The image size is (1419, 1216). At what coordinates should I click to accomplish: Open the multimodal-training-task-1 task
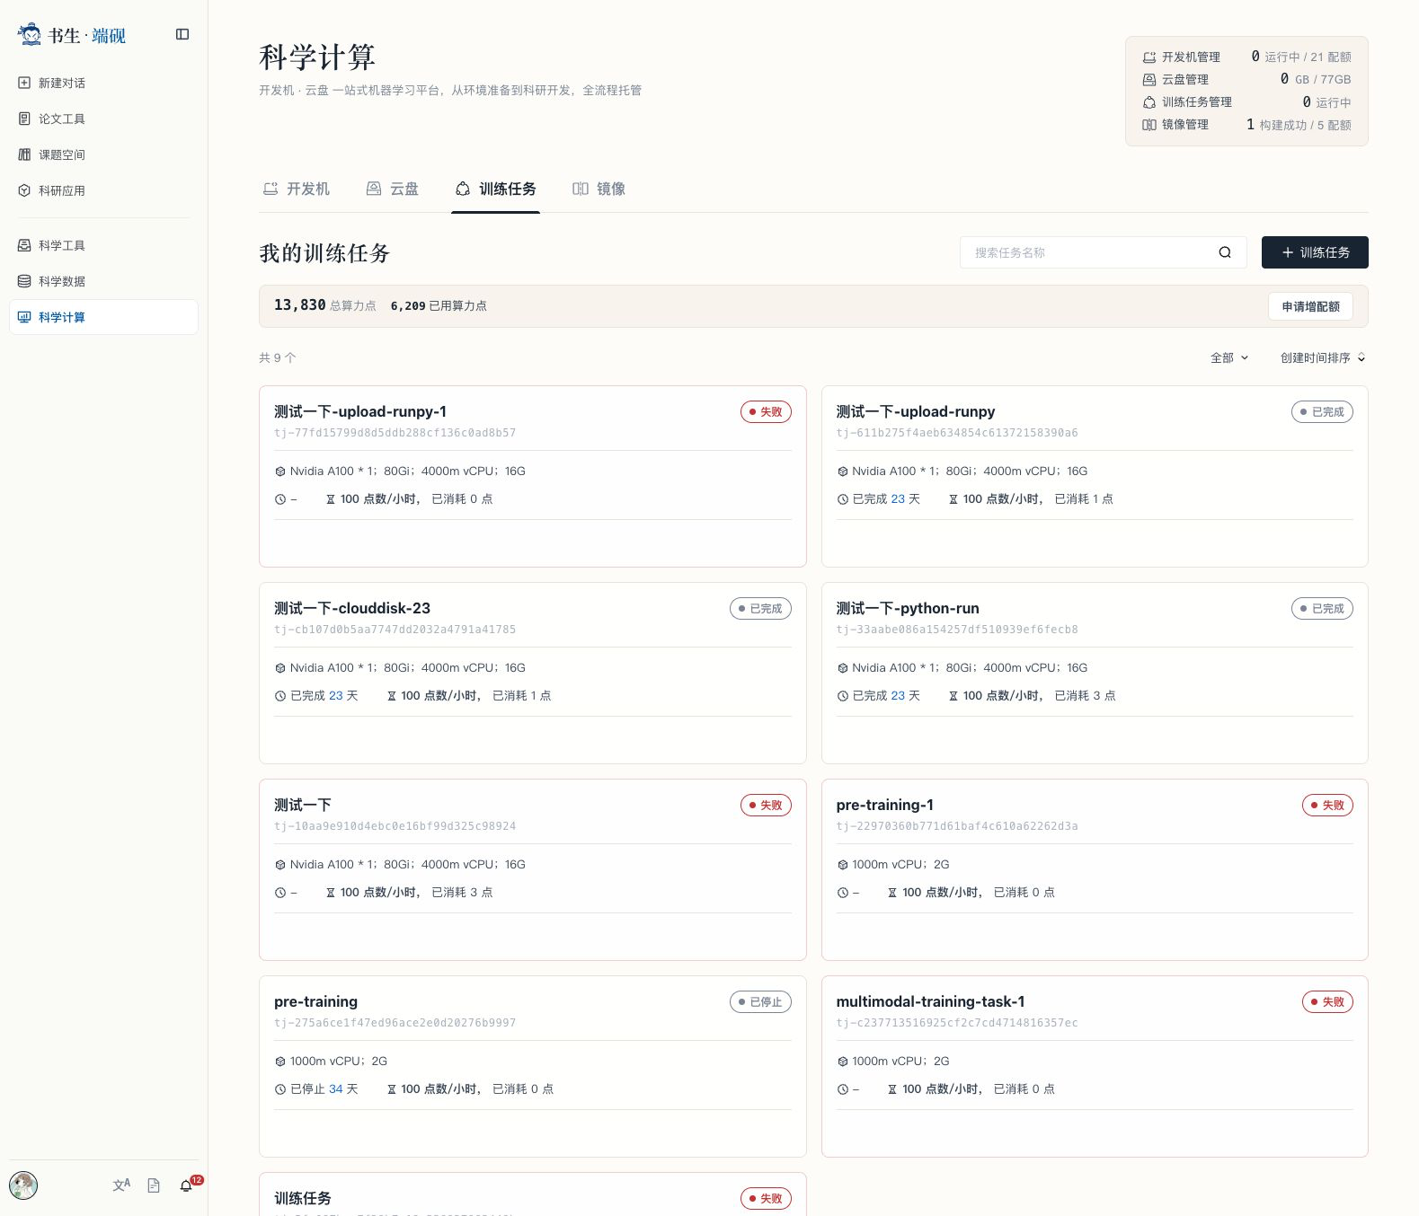(930, 1001)
